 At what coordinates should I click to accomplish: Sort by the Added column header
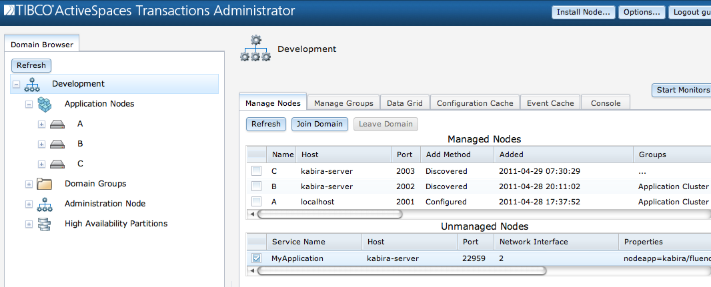pos(564,154)
